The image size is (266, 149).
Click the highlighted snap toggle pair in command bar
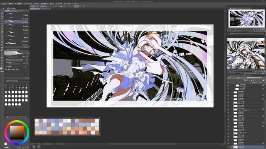tap(76, 6)
